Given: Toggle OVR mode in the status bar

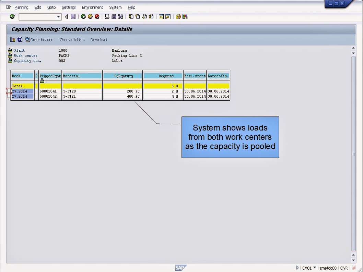Looking at the screenshot, I should pos(344,268).
